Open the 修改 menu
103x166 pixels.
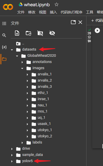(x=32, y=12)
